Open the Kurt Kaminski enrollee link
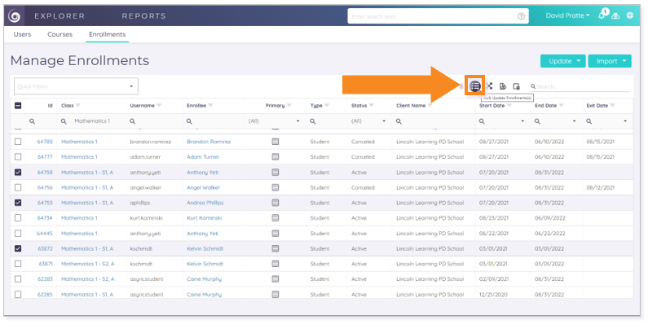 [204, 218]
